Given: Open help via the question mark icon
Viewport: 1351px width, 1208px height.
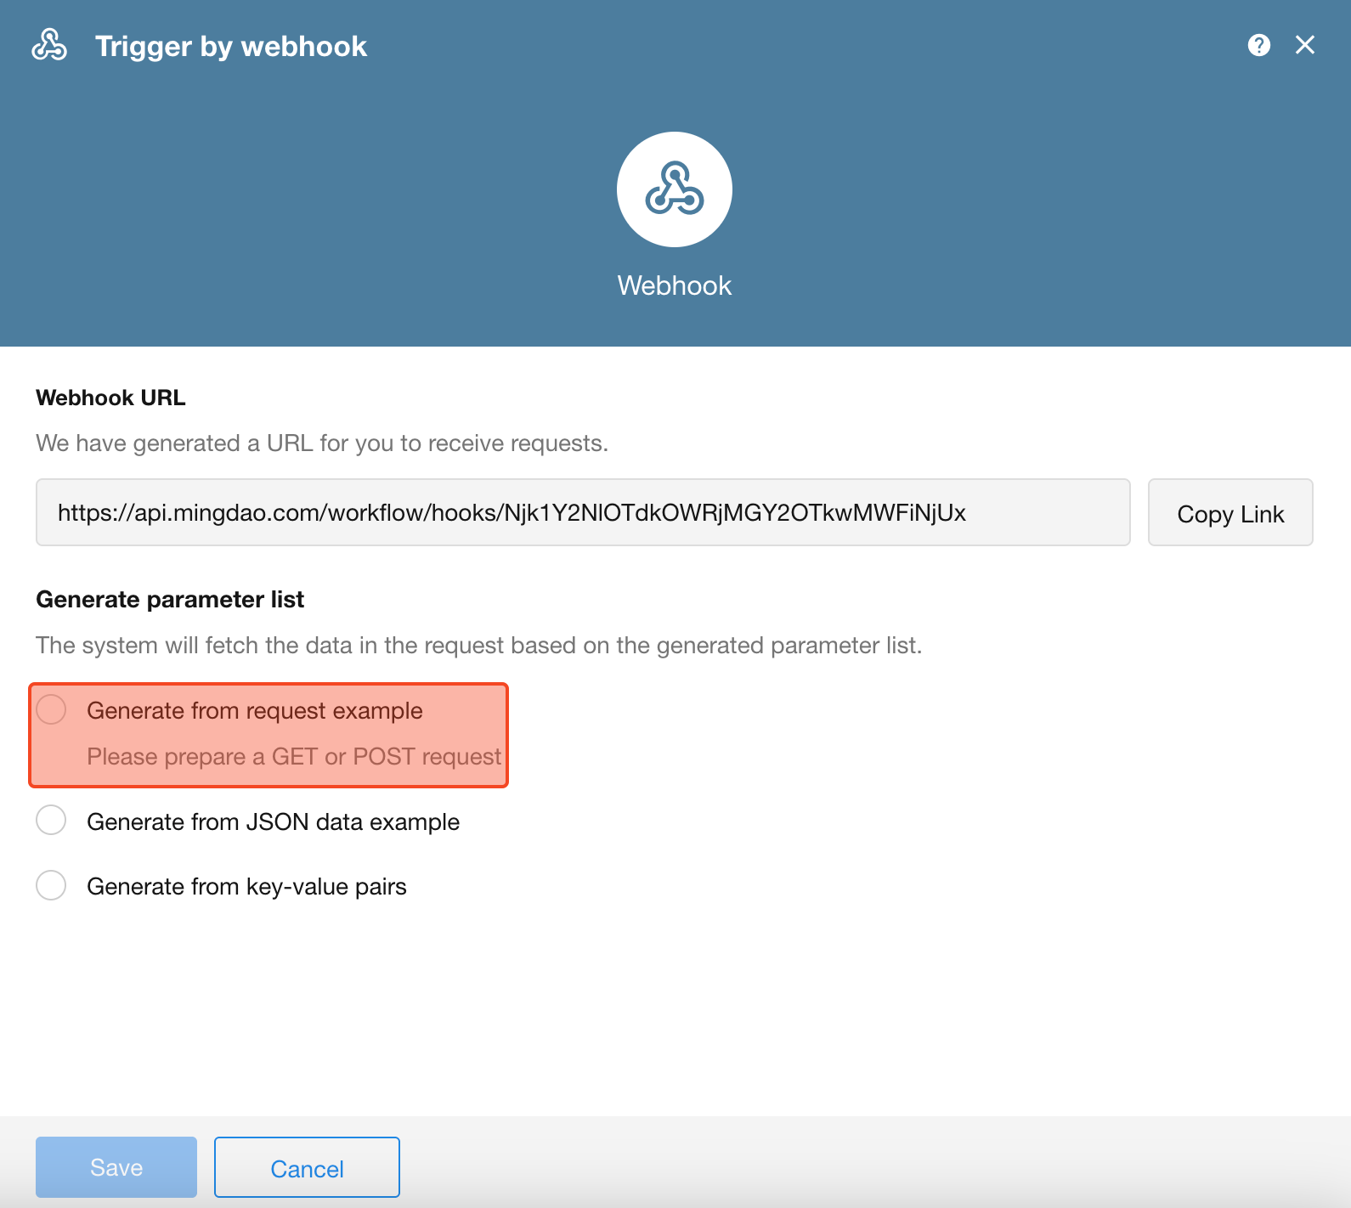Looking at the screenshot, I should click(x=1258, y=45).
